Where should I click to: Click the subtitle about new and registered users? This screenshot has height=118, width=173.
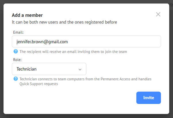[64, 22]
